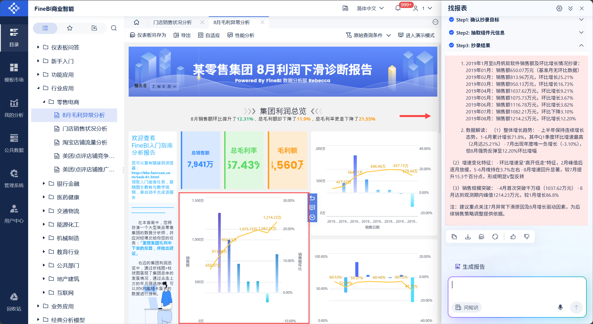Image resolution: width=593 pixels, height=324 pixels.
Task: Open the favorites star view
Action: point(70,28)
